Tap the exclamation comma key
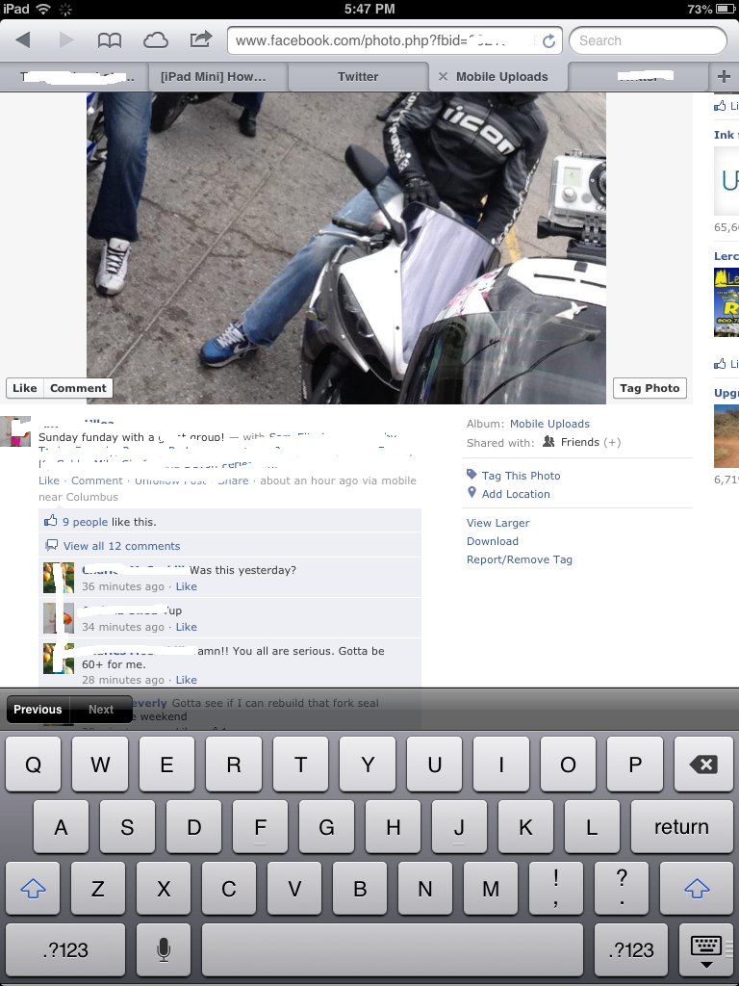This screenshot has width=739, height=986. pos(555,888)
